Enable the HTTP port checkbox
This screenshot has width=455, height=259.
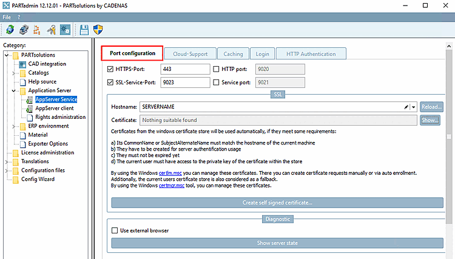[x=216, y=69]
